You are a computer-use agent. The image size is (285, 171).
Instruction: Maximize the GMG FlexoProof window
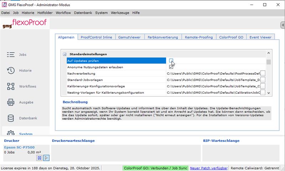coord(265,5)
